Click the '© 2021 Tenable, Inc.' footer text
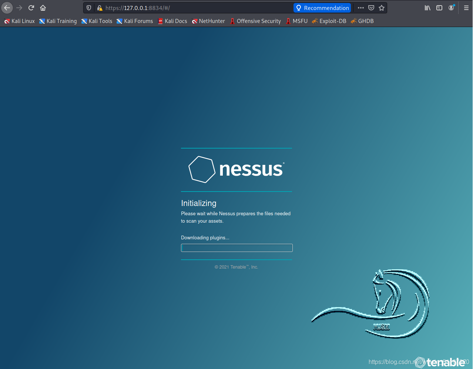The image size is (473, 369). pos(236,267)
